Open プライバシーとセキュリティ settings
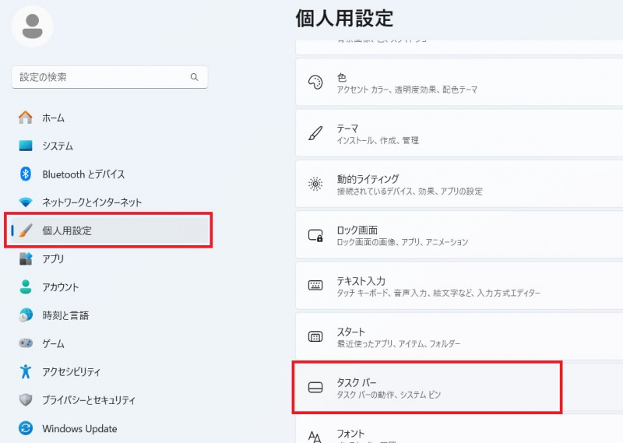This screenshot has height=443, width=623. pos(110,399)
